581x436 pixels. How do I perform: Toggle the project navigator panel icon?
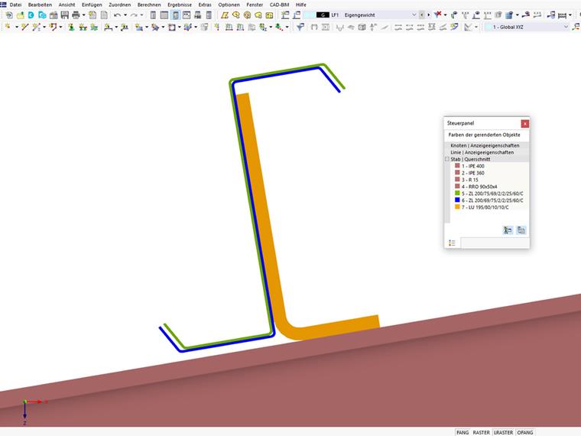tap(153, 15)
